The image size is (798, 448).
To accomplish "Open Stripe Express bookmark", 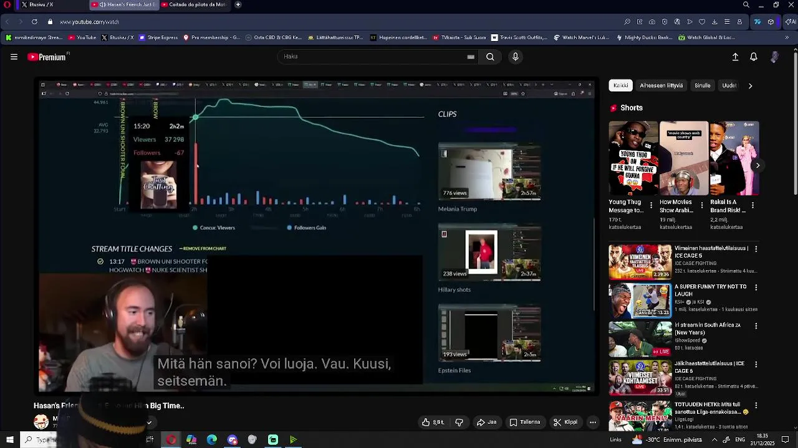I will coord(158,37).
